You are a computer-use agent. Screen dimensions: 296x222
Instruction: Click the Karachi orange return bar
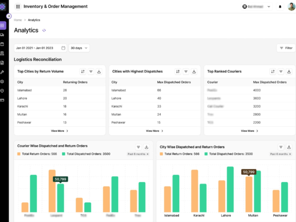(x=195, y=191)
